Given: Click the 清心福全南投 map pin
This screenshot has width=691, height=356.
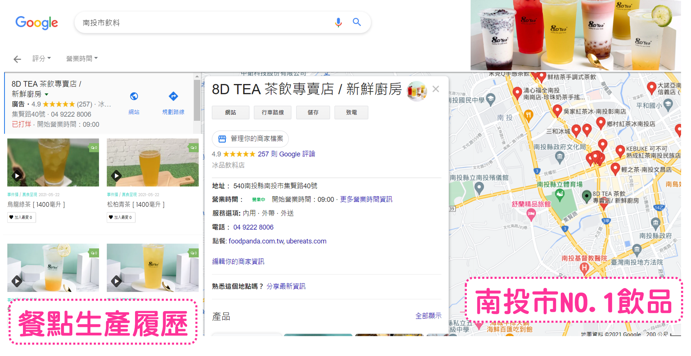Looking at the screenshot, I should pos(517,93).
